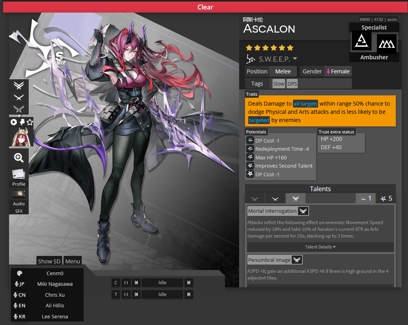The image size is (408, 325).
Task: Pause the T row animation
Action: point(126,294)
